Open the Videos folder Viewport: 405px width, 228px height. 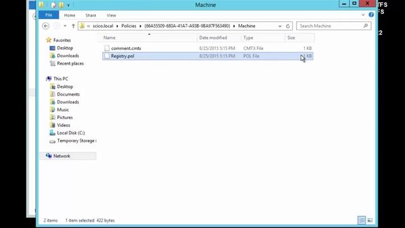click(x=63, y=125)
